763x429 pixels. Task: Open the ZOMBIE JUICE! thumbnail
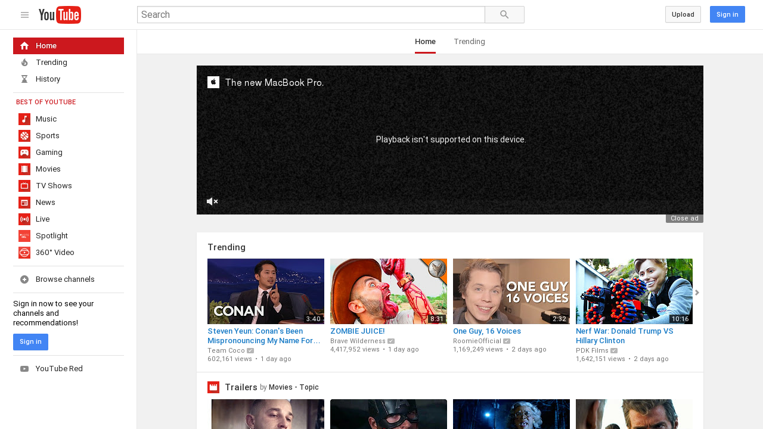point(389,291)
